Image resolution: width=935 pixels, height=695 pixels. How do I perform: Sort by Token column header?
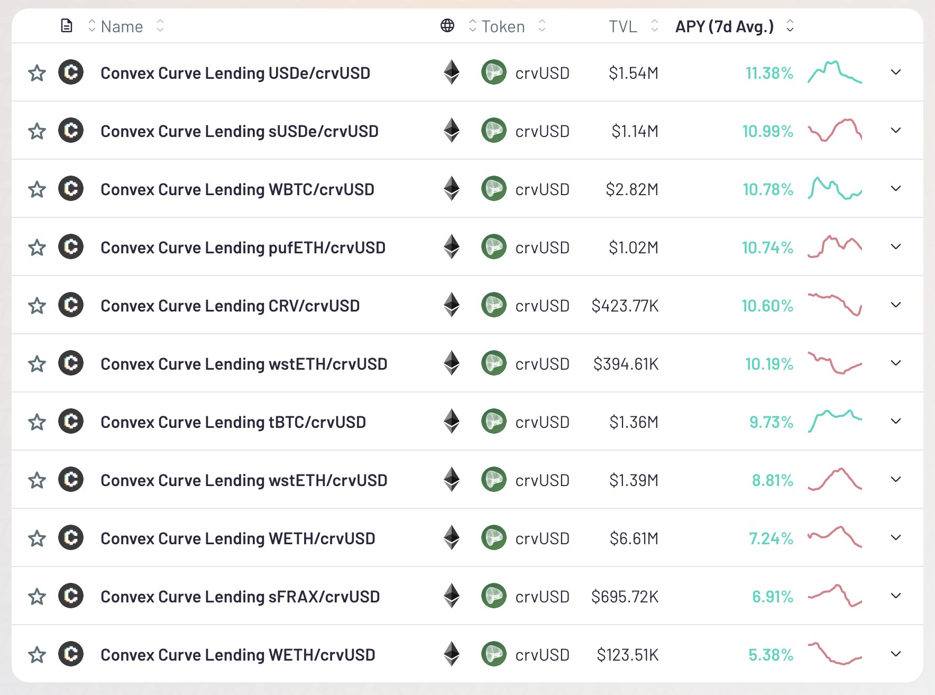pyautogui.click(x=503, y=26)
